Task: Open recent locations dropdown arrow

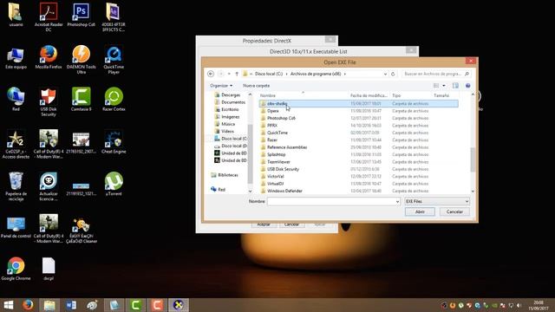Action: pos(229,74)
